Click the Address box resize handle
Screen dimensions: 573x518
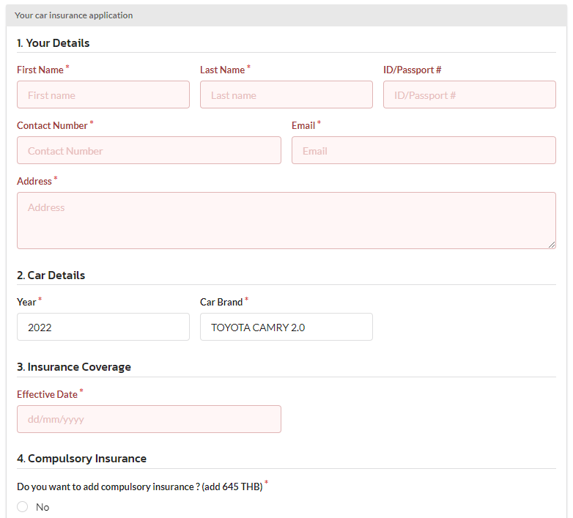[551, 244]
